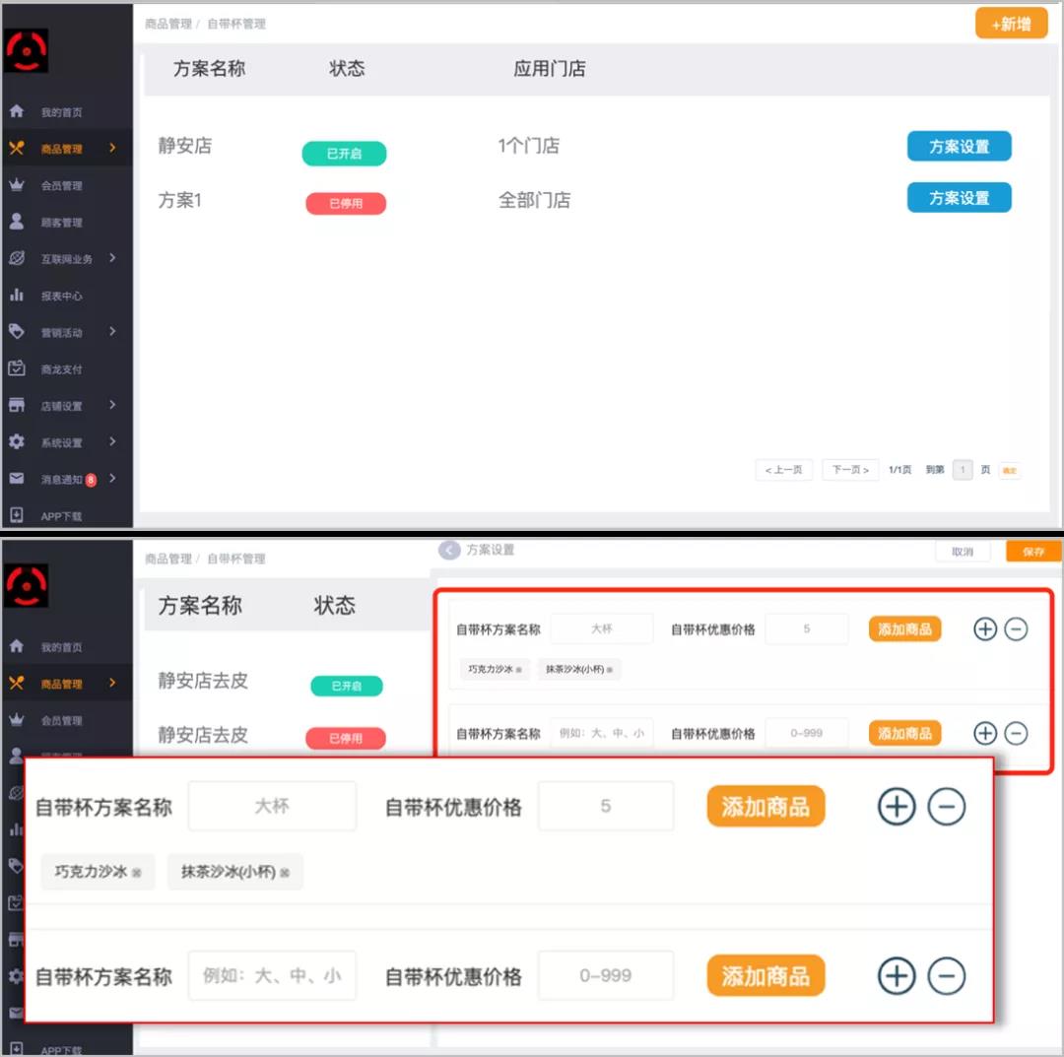Click minus icon in magnified 例如：大、中、小 row
Image resolution: width=1064 pixels, height=1057 pixels.
tap(947, 975)
